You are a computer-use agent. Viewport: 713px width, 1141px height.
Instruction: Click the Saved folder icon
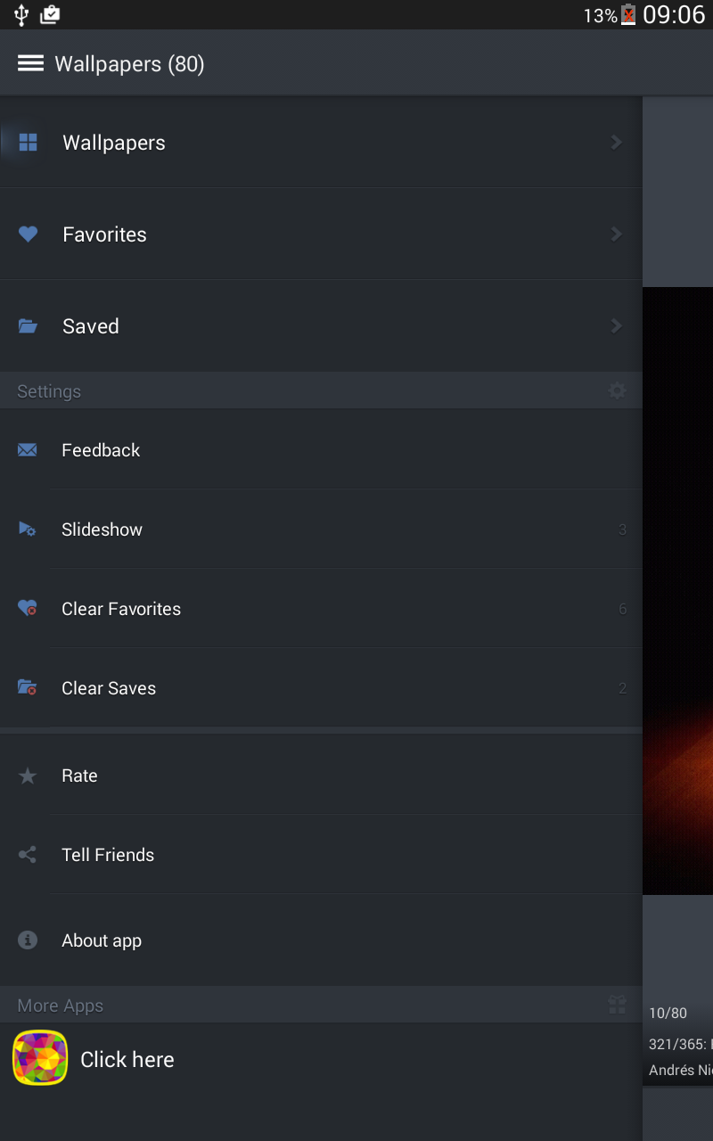(29, 326)
